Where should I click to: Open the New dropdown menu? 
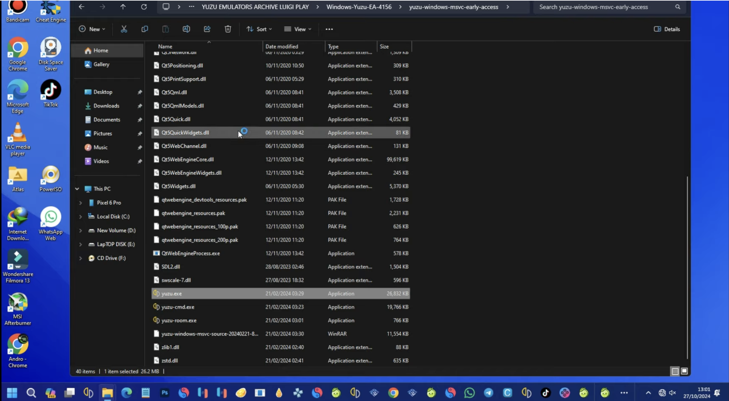[92, 29]
